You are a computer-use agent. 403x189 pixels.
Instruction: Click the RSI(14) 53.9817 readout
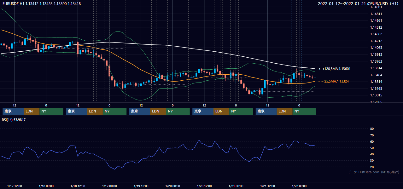[14, 120]
